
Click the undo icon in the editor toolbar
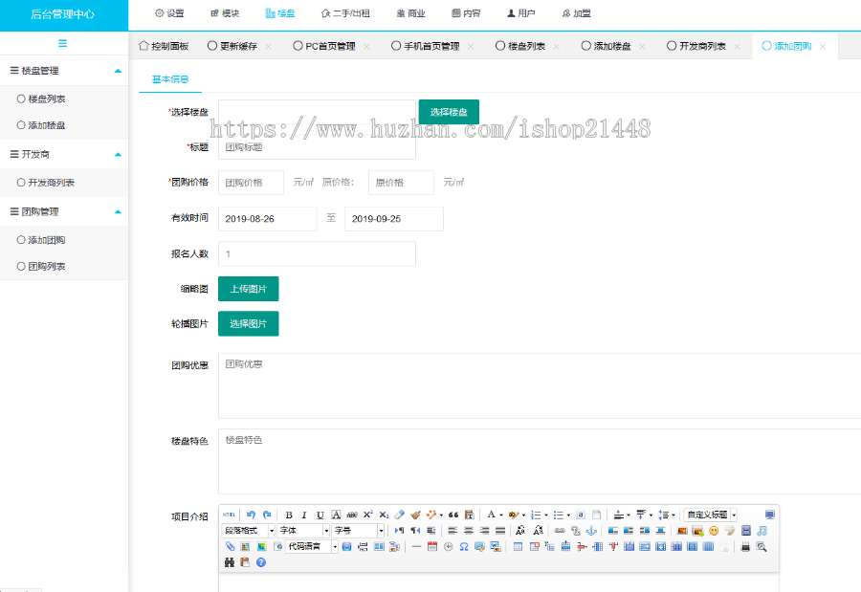(250, 515)
